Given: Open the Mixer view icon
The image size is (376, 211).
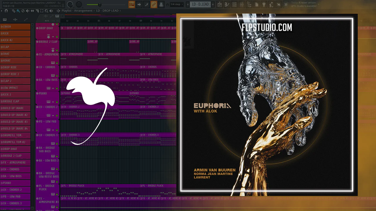Looking at the screenshot, I should [x=242, y=4].
